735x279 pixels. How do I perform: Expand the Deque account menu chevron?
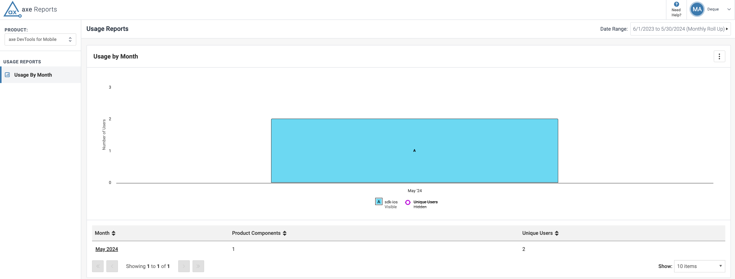click(729, 9)
